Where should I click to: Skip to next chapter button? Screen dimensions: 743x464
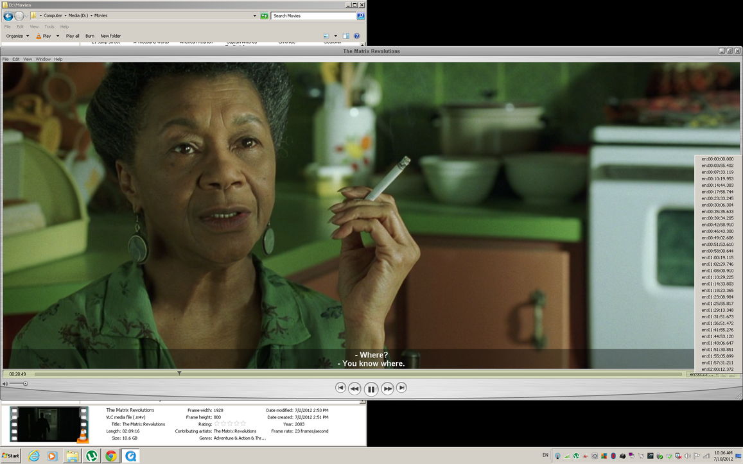coord(401,388)
